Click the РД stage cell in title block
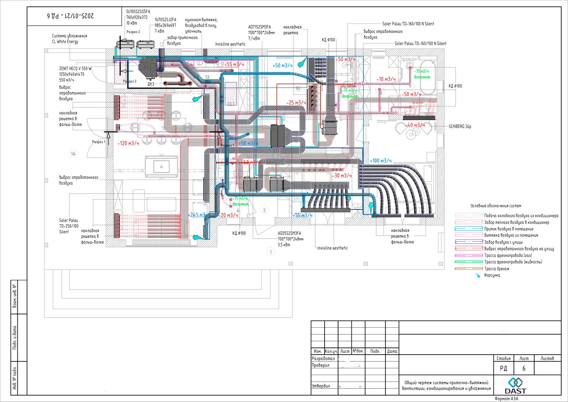This screenshot has width=568, height=402. (x=503, y=368)
